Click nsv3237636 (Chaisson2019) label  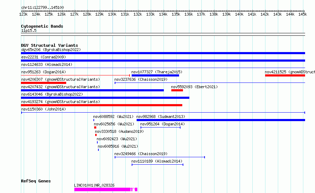pos(141,79)
